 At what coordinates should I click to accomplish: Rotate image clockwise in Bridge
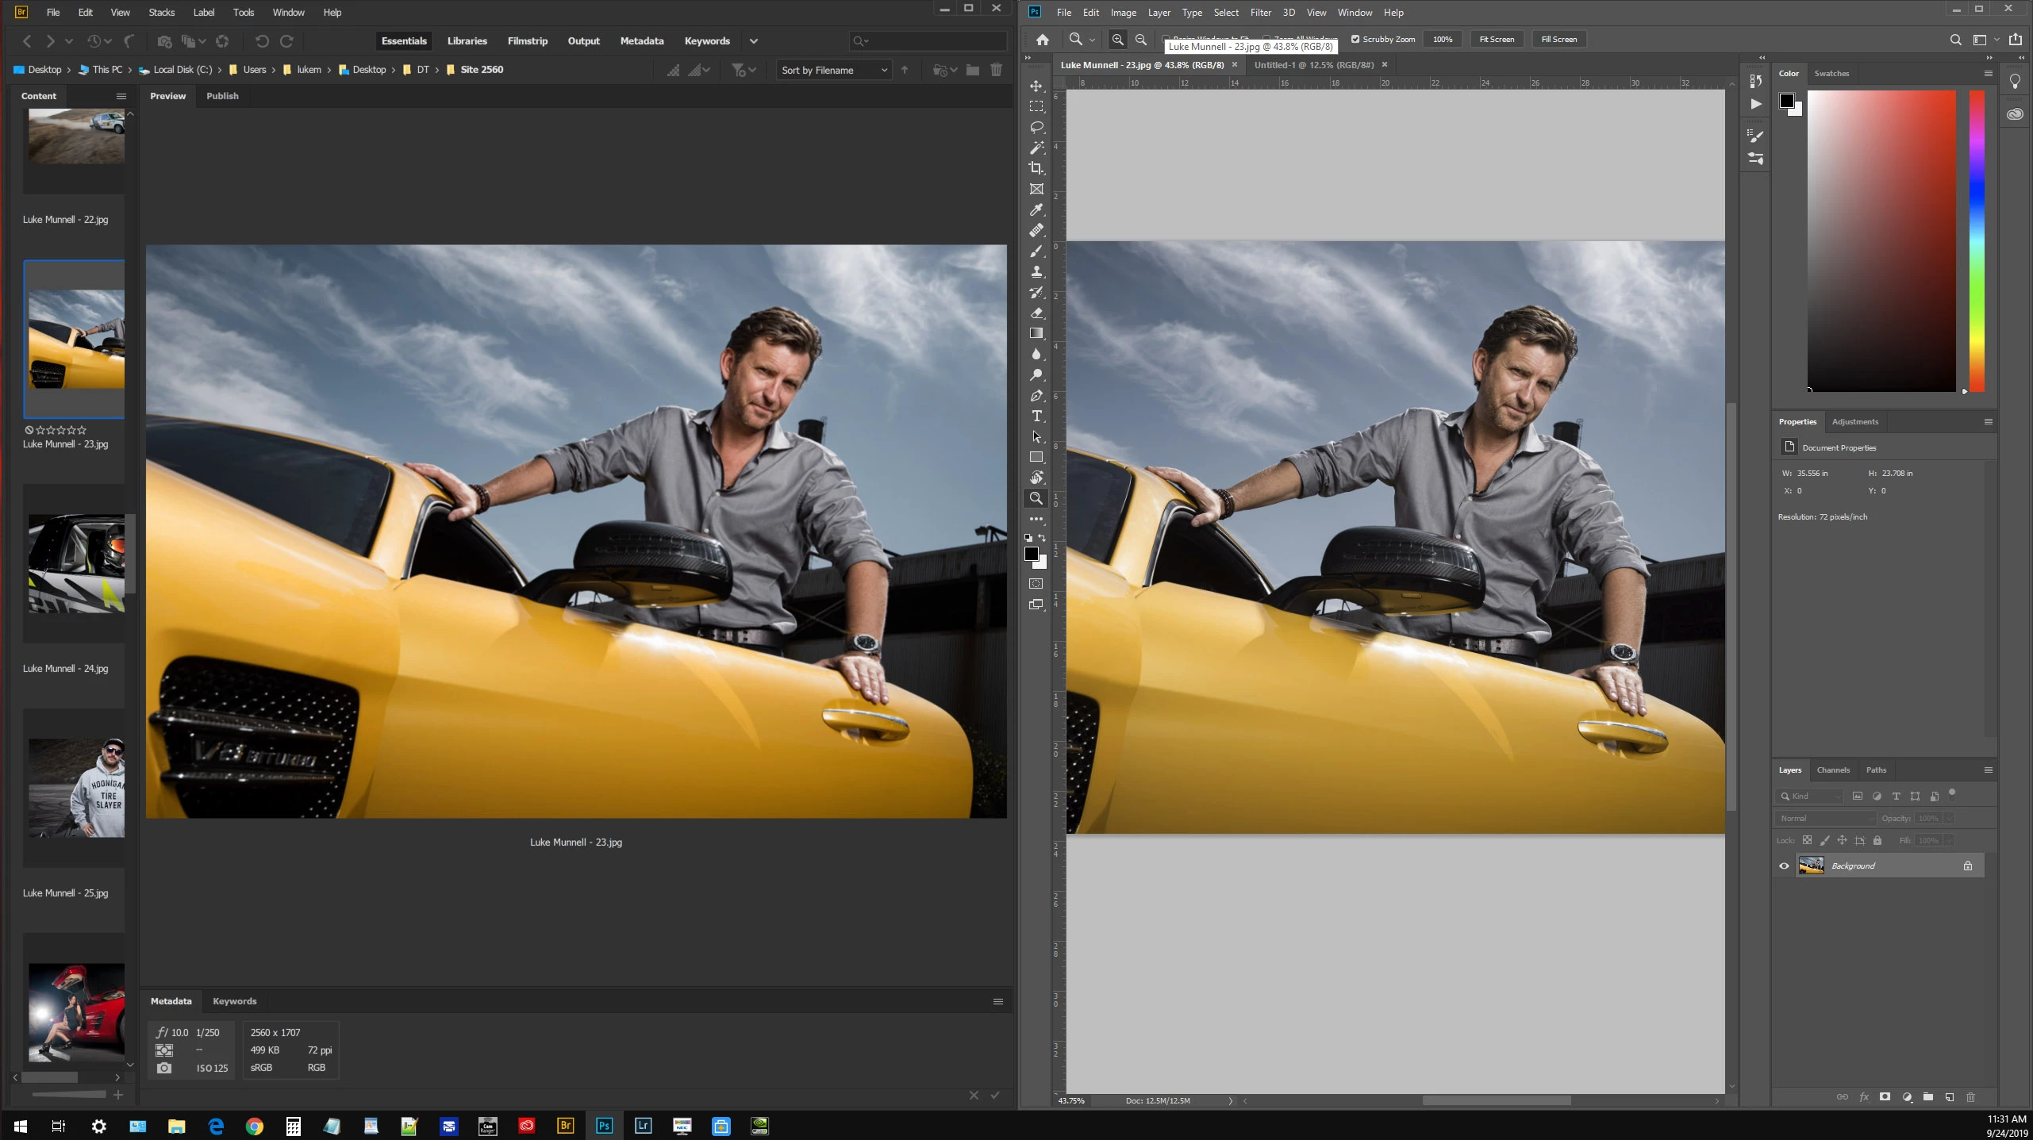(x=287, y=41)
